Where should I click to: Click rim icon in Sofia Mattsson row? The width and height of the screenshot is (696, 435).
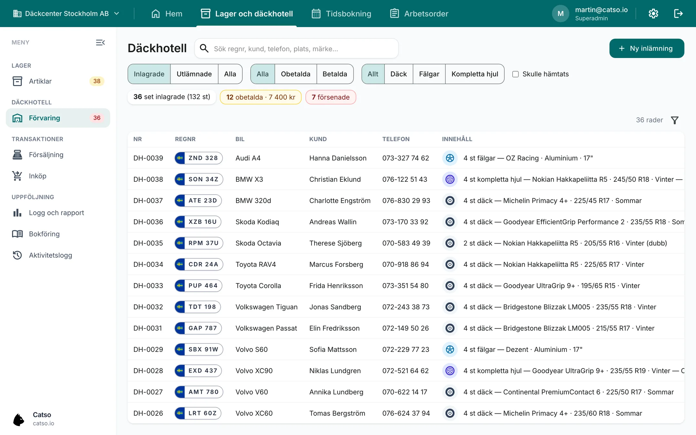450,349
